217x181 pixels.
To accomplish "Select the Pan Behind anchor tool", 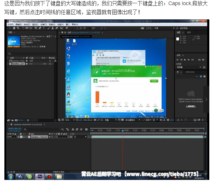I will pos(31,28).
